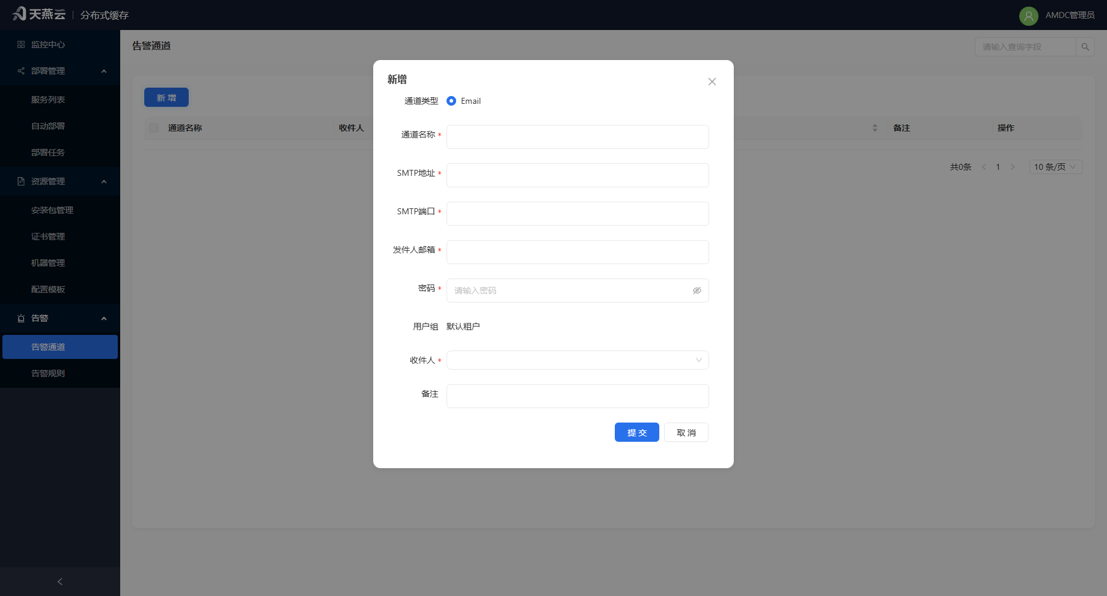Click the AMDC管理员 user avatar
Image resolution: width=1107 pixels, height=596 pixels.
point(1028,16)
